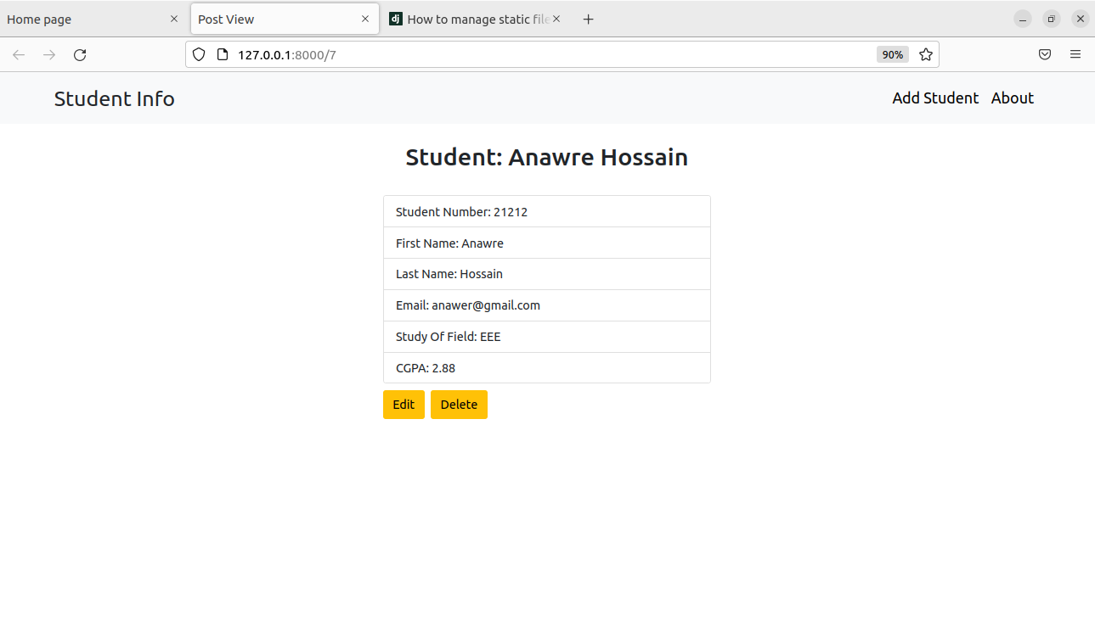Open the About page link
This screenshot has height=626, width=1095.
point(1012,98)
